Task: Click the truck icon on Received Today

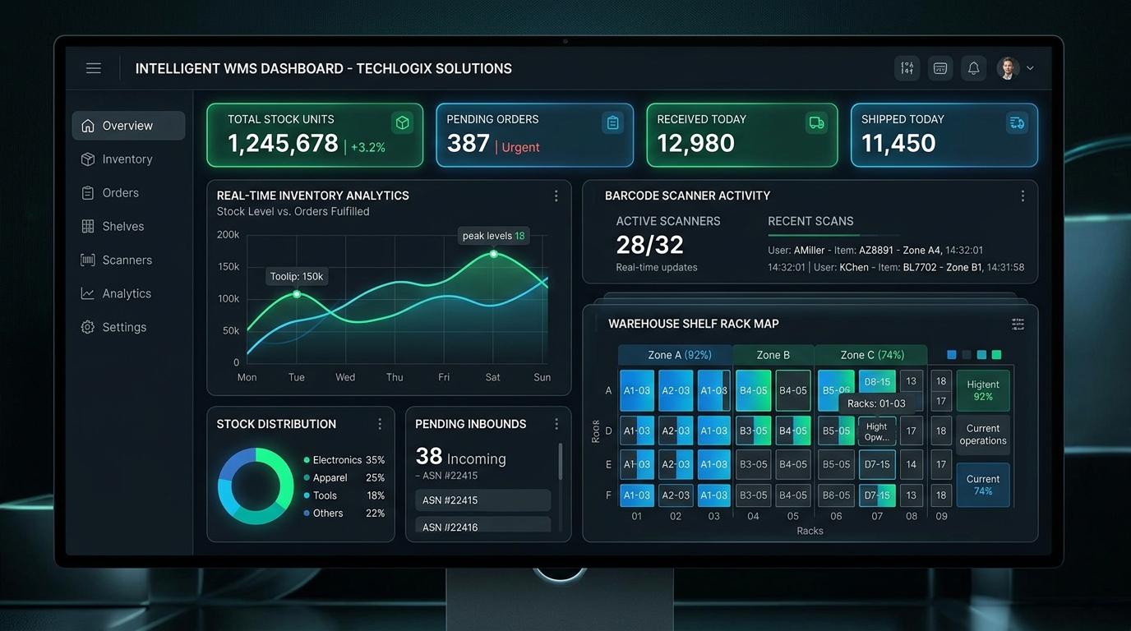Action: point(816,123)
